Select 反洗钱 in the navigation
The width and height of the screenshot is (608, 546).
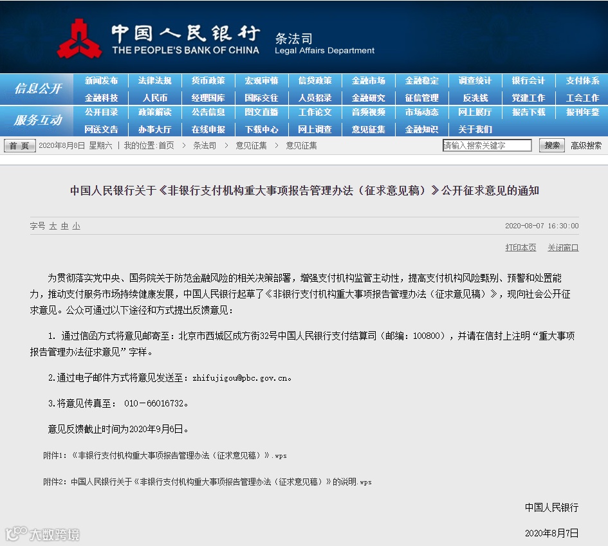click(475, 98)
